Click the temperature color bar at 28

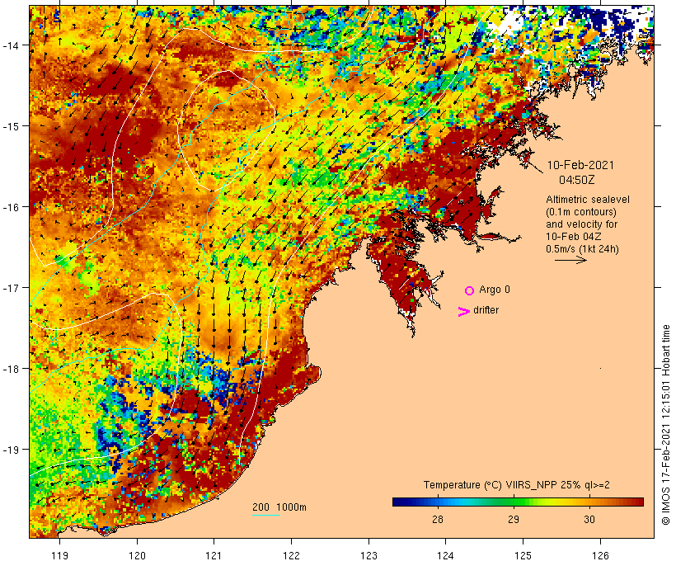438,502
